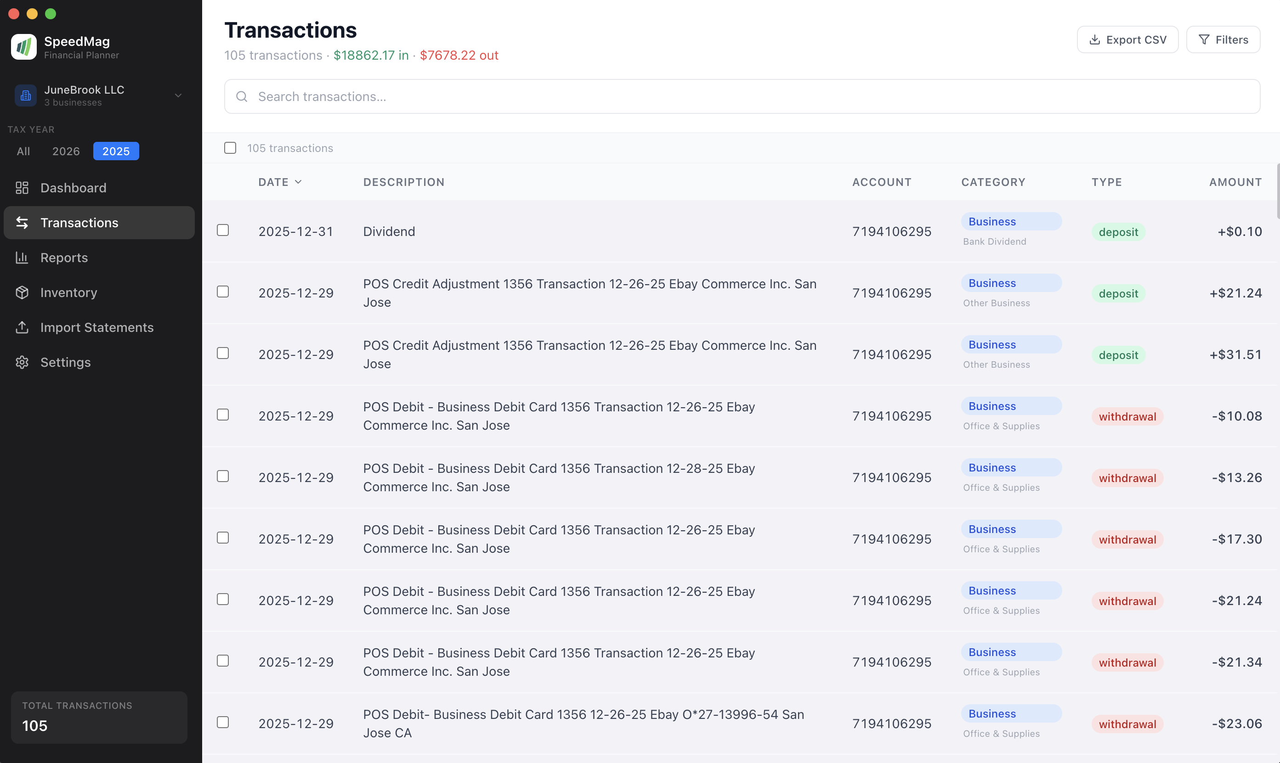Click the SpeedMag logo icon
Screen dimensions: 1280x763
(24, 47)
